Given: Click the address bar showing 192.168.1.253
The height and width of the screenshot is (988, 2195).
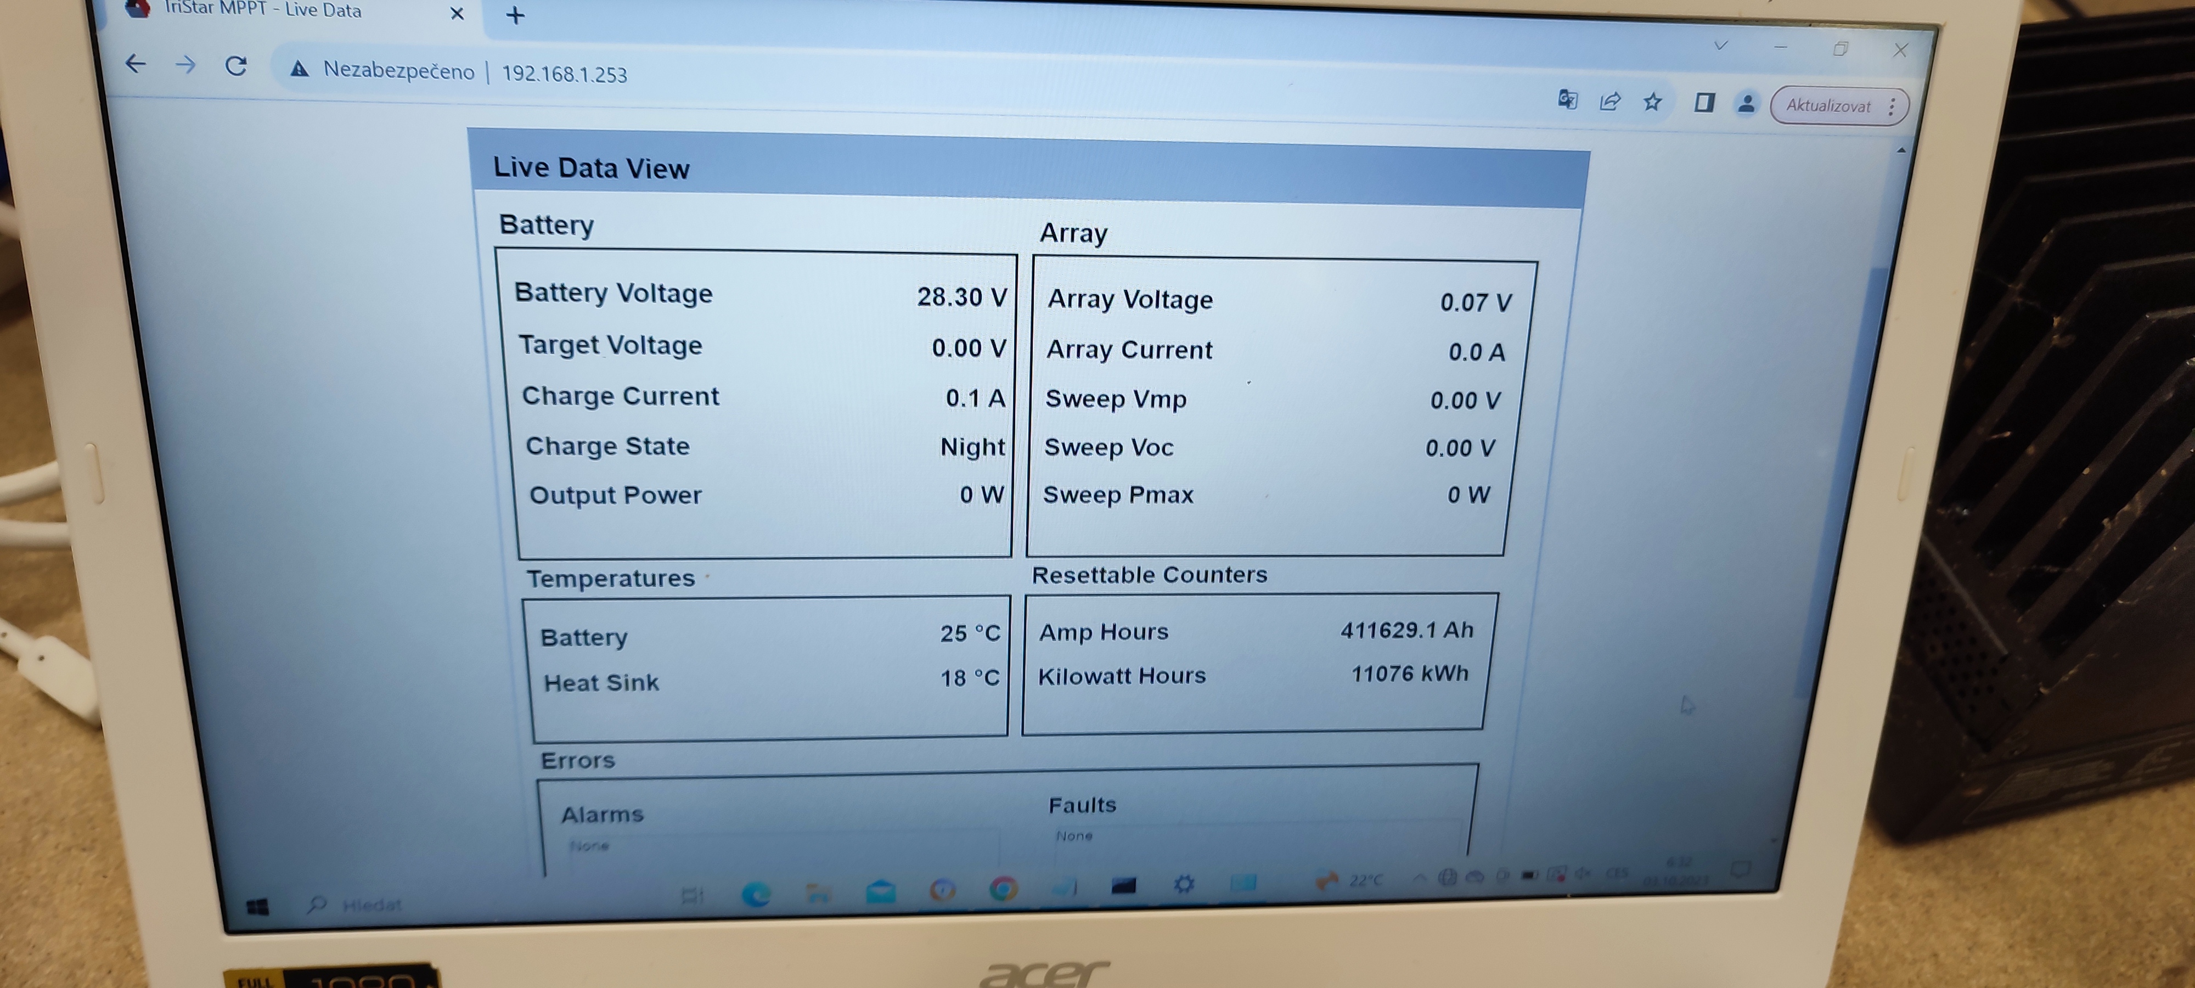Looking at the screenshot, I should 564,74.
